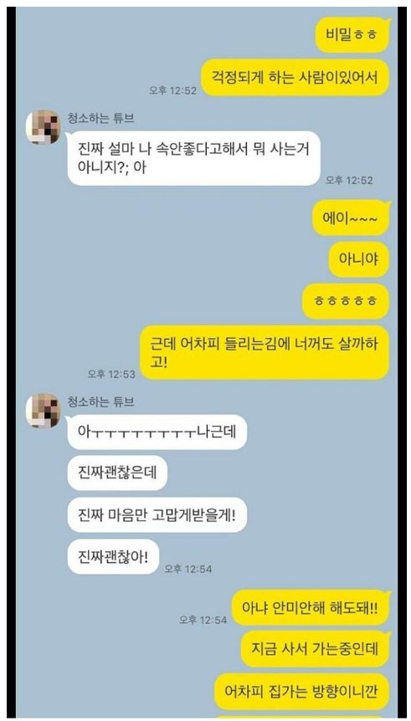Tap the white bubble 아ㅜㅜㅜㅜㅜㅜㅜㅜㅜ나근데
Viewport: 411px width, 721px height.
pos(157,432)
